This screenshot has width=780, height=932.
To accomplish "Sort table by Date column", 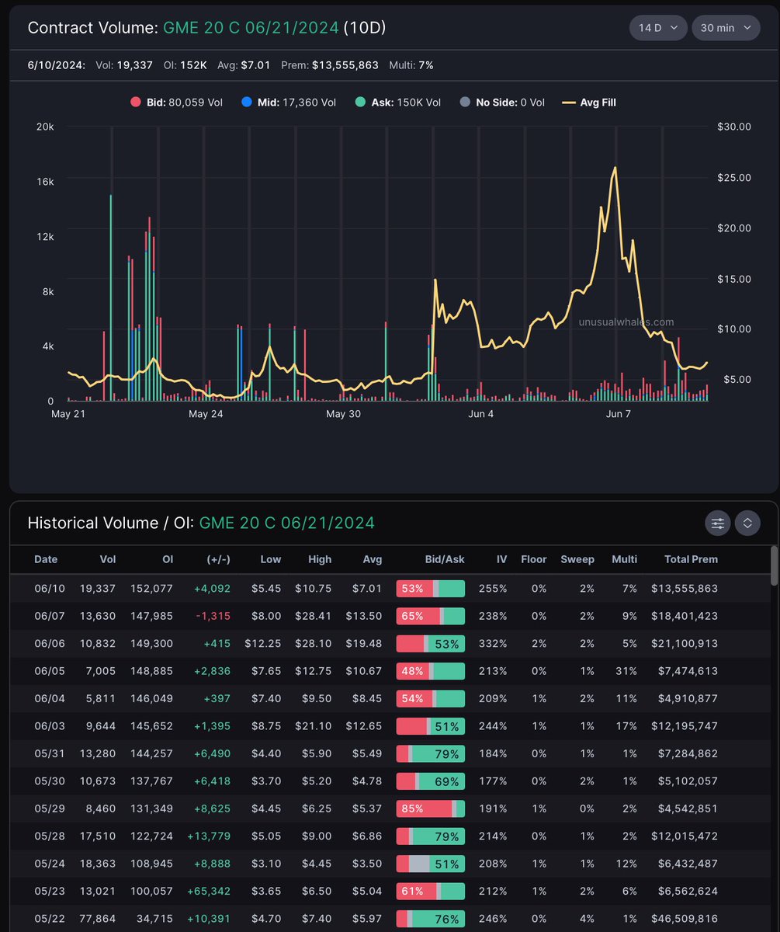I will [46, 559].
